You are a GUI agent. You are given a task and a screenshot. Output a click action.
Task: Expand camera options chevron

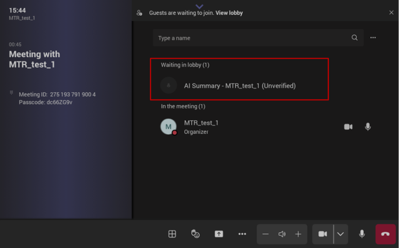click(340, 234)
